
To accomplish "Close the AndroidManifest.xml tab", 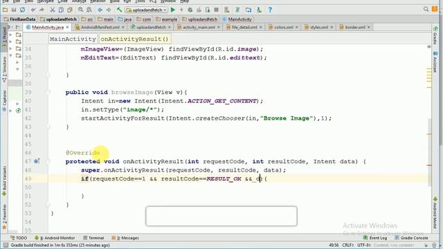I will point(123,27).
